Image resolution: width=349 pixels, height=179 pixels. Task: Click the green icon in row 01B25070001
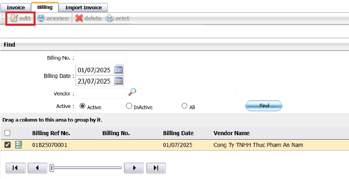coord(19,145)
